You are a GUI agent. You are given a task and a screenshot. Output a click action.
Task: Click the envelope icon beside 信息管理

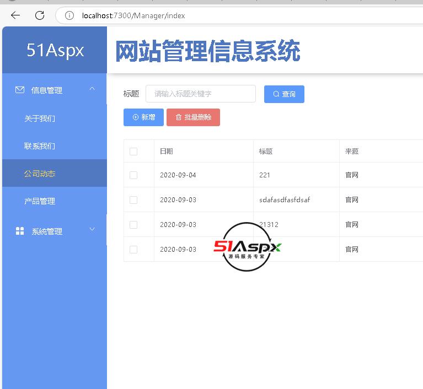pos(20,90)
